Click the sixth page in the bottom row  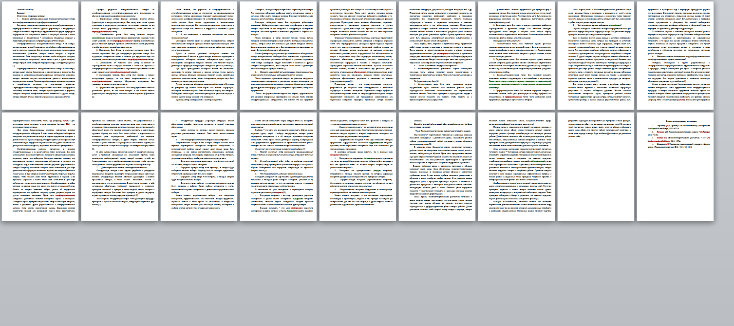[437, 167]
